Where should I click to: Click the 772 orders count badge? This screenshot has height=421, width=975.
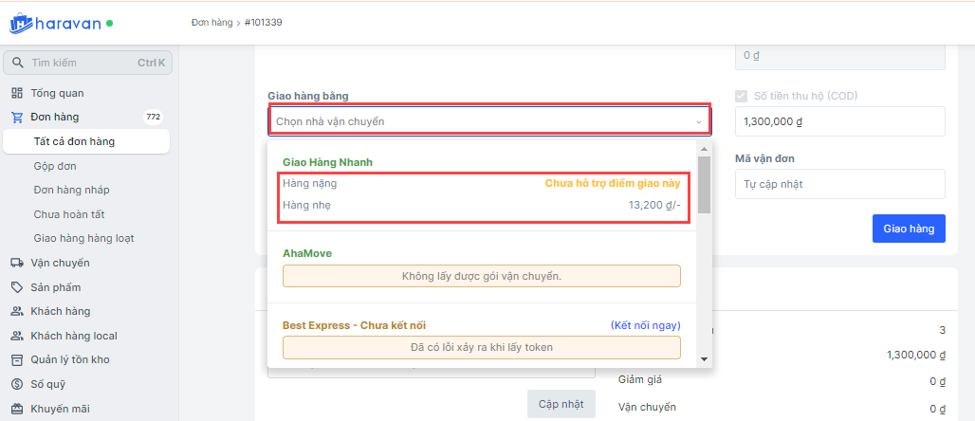point(153,117)
